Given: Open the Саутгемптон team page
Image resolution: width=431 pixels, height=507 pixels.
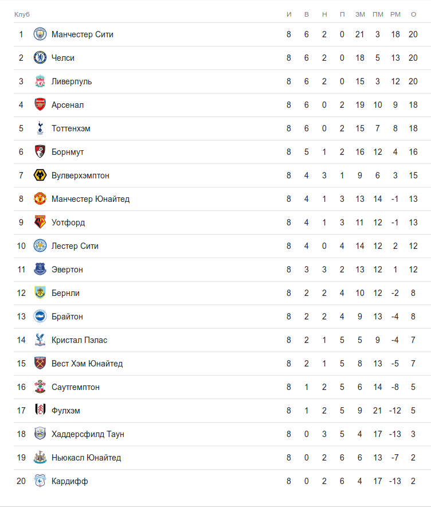Looking at the screenshot, I should 76,387.
